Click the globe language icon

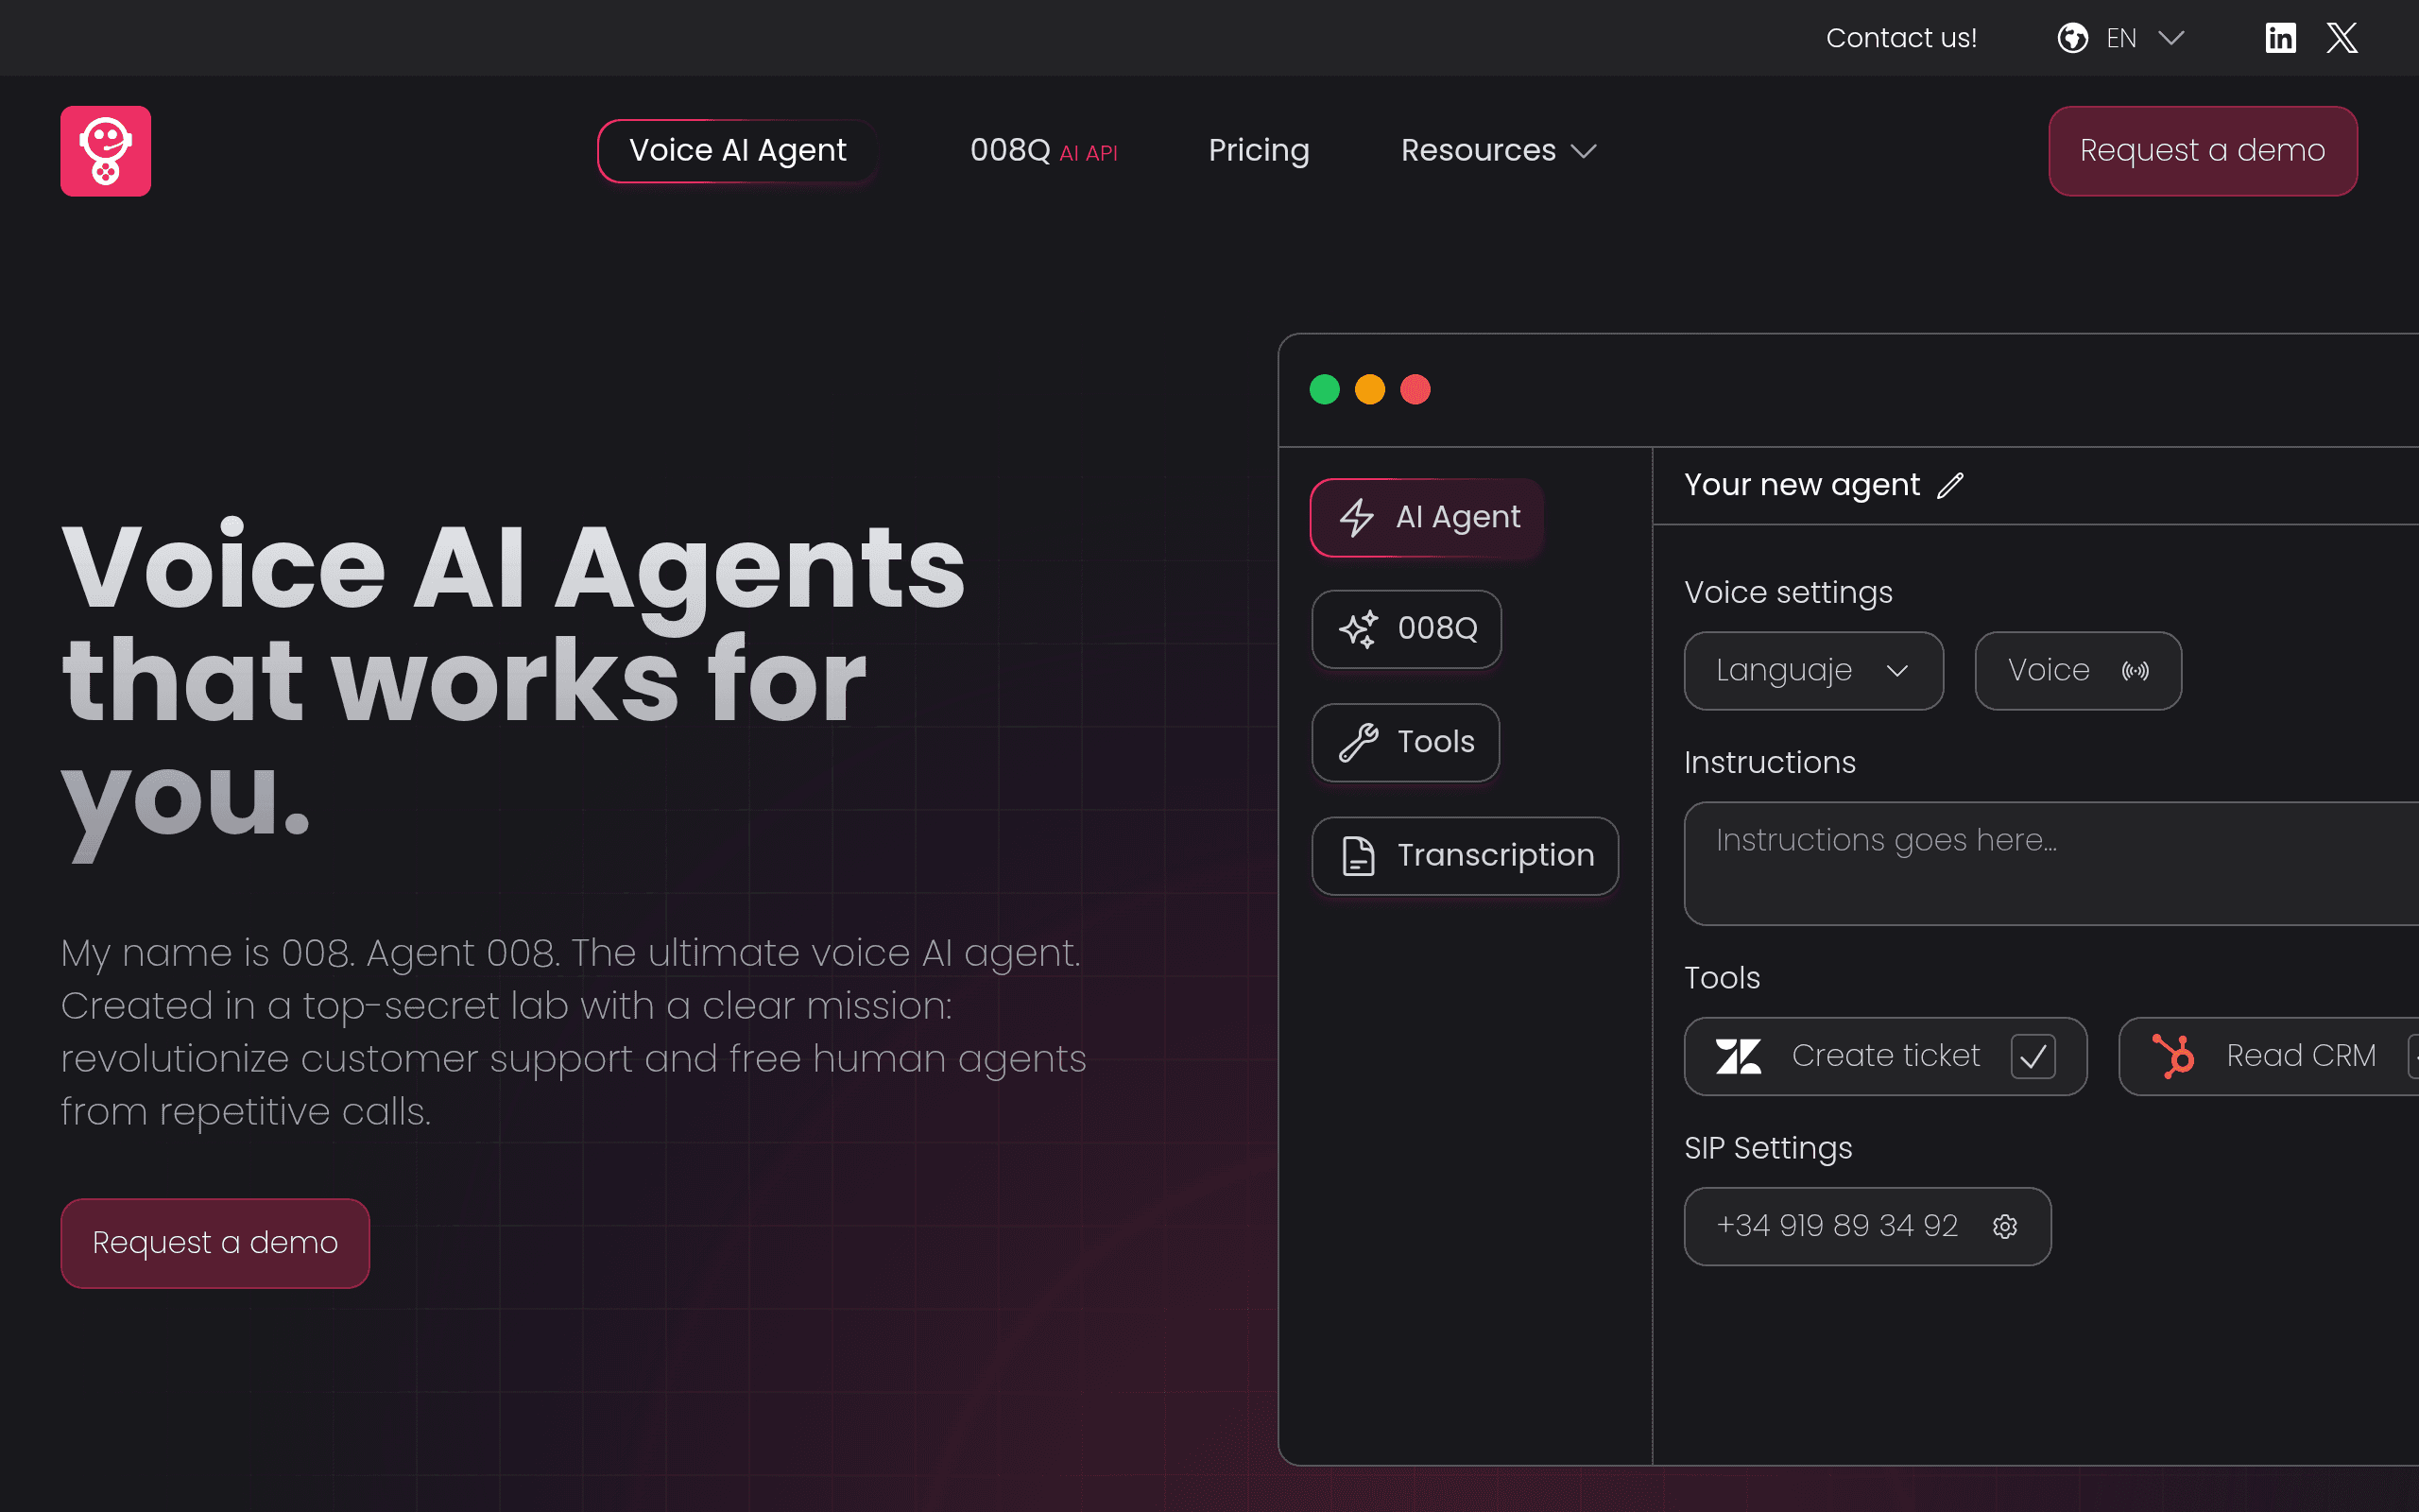tap(2072, 38)
